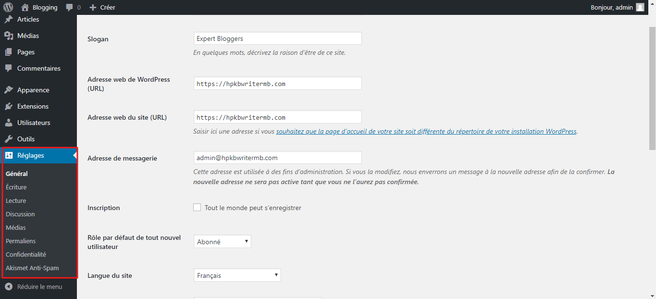Follow the link about a different site homepage

coord(426,131)
